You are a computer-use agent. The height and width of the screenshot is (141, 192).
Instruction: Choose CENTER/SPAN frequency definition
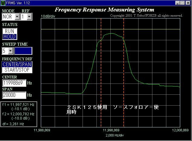coord(17,64)
